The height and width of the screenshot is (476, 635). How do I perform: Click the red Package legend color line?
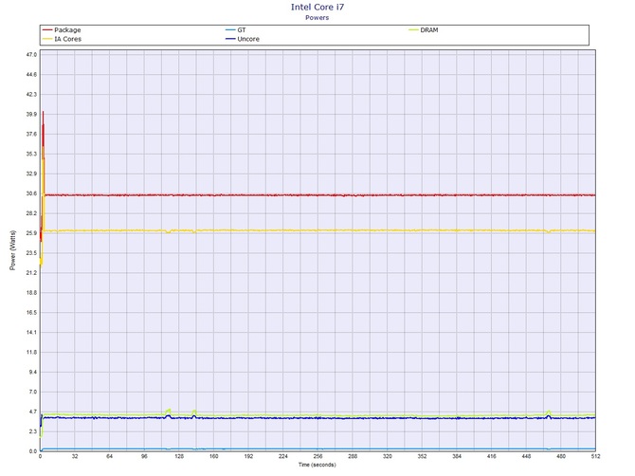47,30
